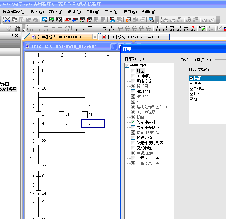
Task: Uncheck the 软元件注释 checkbox
Action: [133, 122]
